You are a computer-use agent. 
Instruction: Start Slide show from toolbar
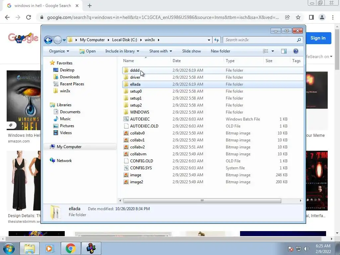192,51
